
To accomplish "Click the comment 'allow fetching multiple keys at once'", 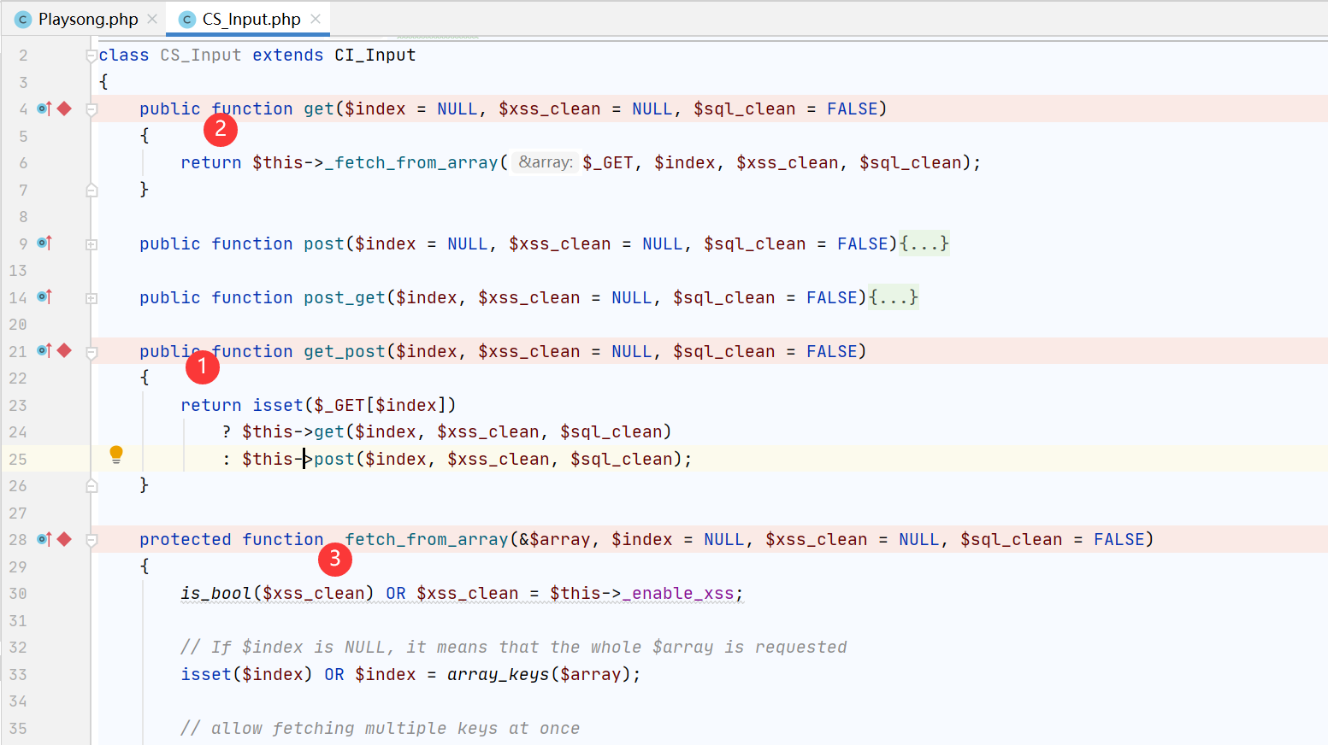I will point(381,728).
